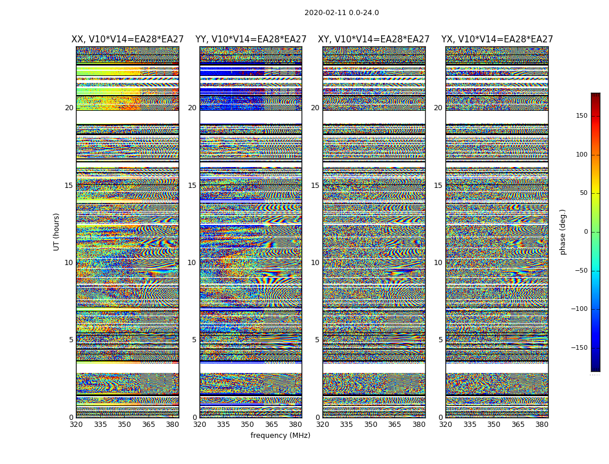Click the 15 hour tick of YY plot
The height and width of the screenshot is (464, 609).
pos(192,185)
